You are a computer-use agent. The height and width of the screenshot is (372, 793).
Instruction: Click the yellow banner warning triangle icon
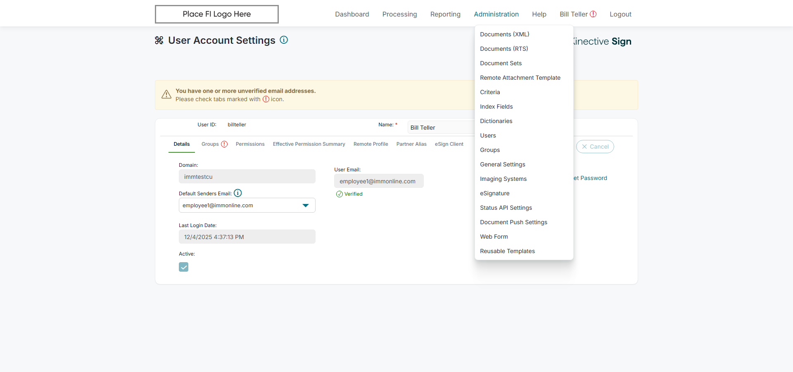[x=166, y=95]
